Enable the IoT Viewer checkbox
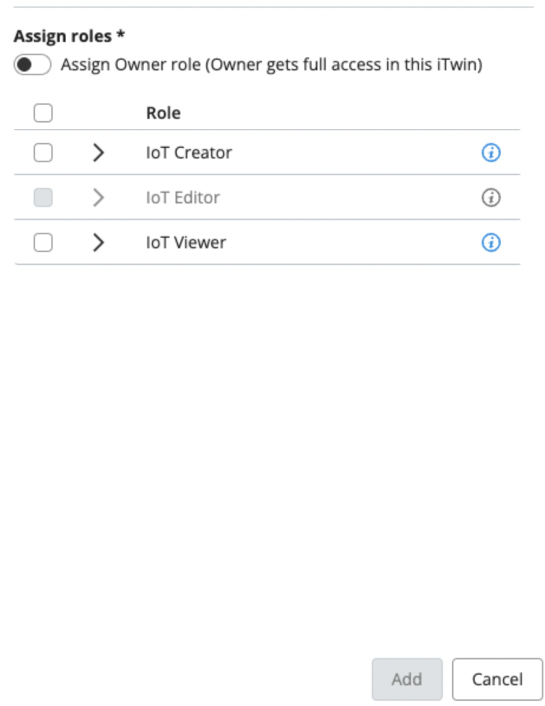The height and width of the screenshot is (706, 545). pos(43,242)
